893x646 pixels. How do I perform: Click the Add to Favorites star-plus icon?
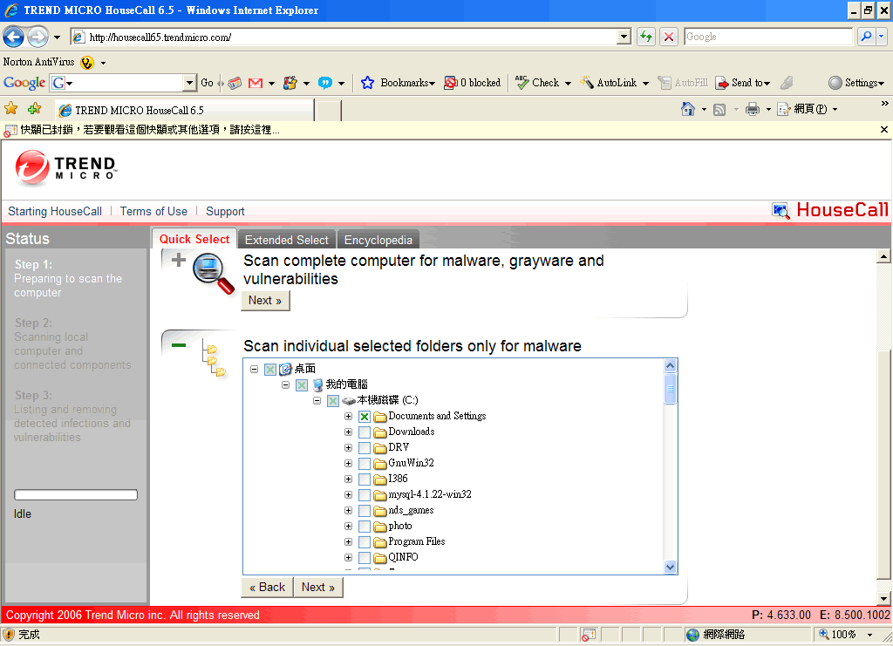[35, 108]
